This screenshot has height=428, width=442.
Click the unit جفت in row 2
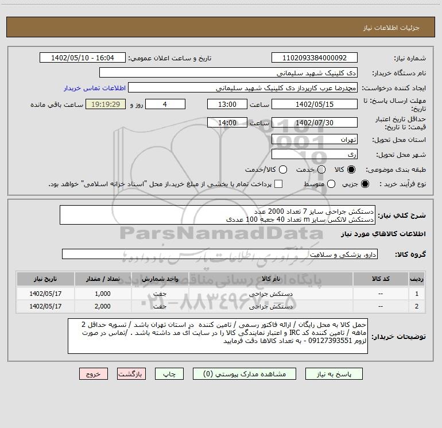160,306
